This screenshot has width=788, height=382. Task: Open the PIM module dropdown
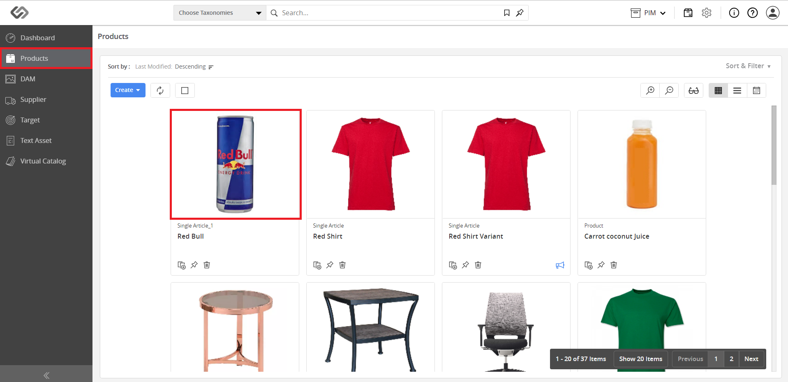coord(648,13)
